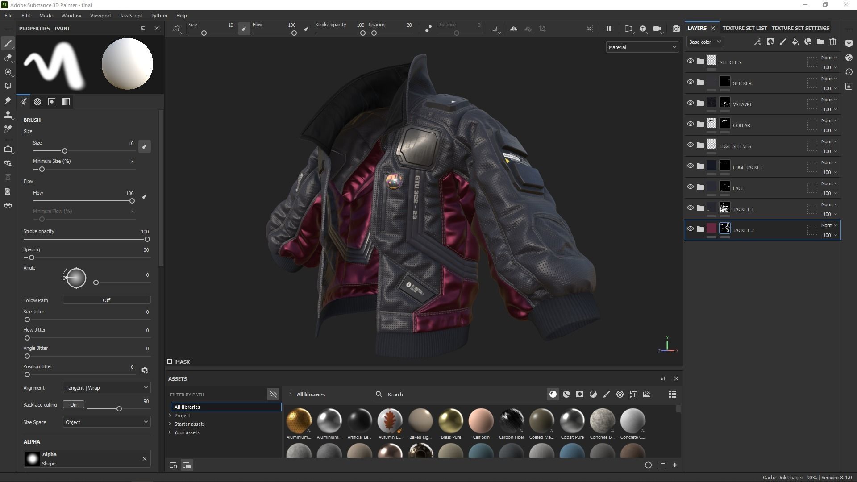
Task: Add an effect with magic wand
Action: click(757, 42)
